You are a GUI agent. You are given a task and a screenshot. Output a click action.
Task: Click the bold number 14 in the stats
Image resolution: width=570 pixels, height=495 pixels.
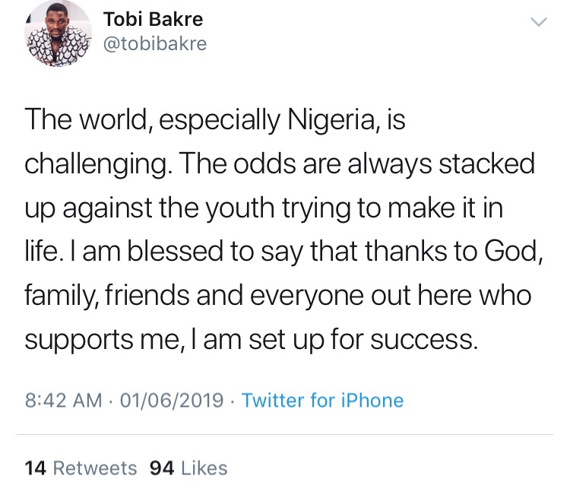(x=36, y=468)
